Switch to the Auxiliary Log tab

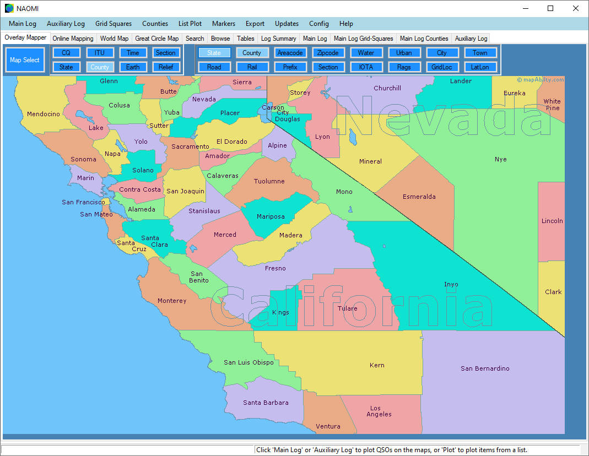[x=471, y=39]
